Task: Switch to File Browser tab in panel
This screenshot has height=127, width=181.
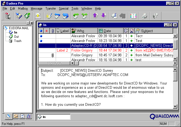Action: (16, 116)
